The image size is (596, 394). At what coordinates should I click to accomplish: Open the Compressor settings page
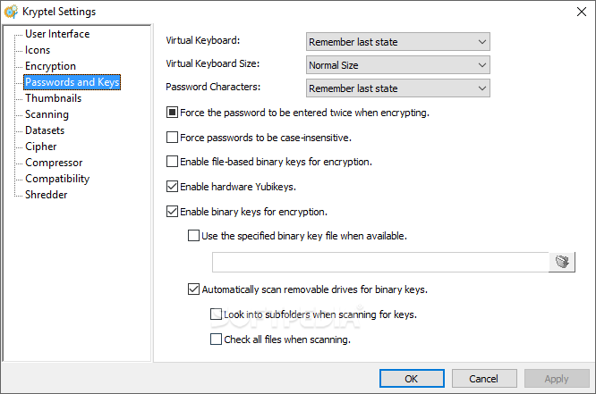click(54, 163)
